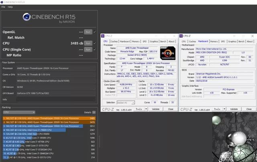257x162 pixels.
Task: Click the left CPU-Z window title icon
Action: [103, 36]
